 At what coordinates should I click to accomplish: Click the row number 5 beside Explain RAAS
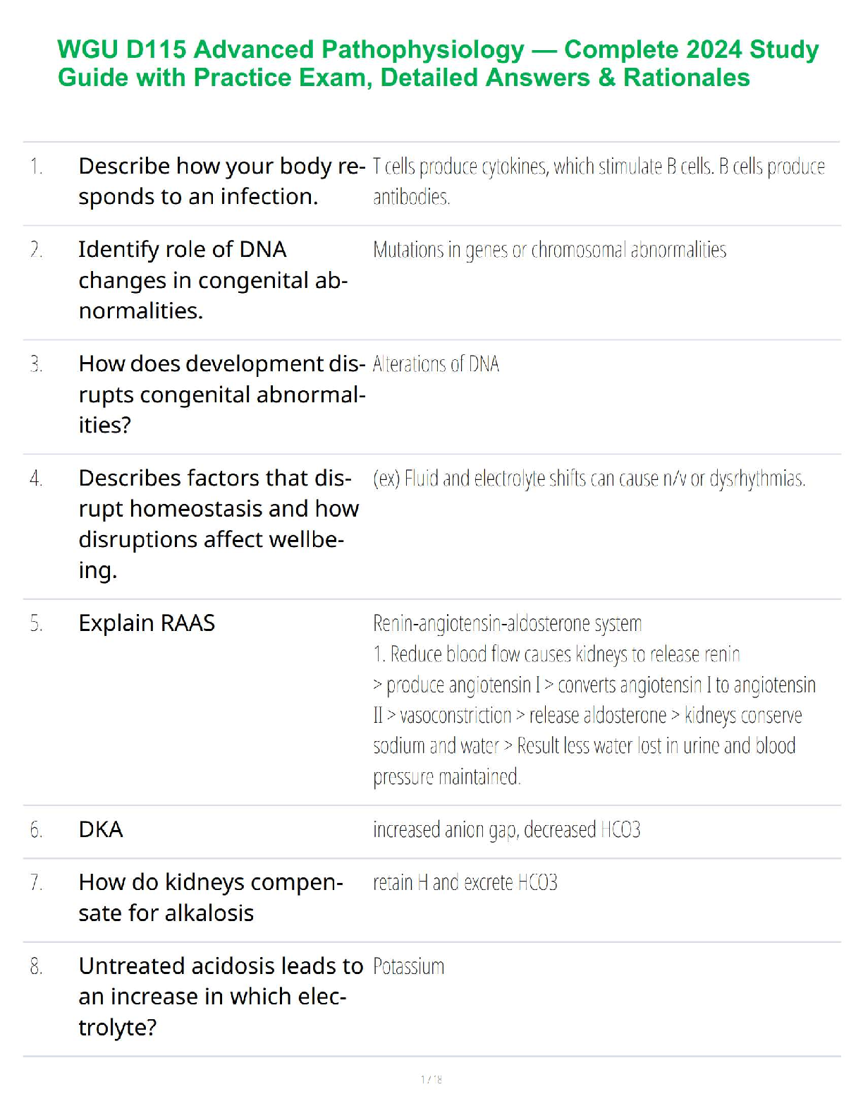point(36,624)
